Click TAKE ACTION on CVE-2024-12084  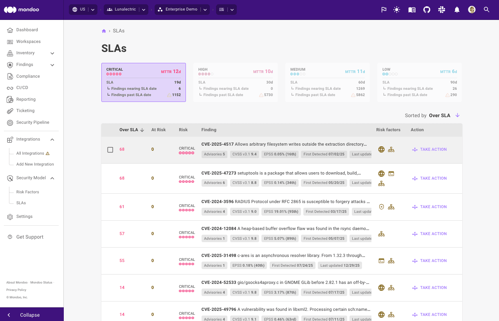click(429, 234)
